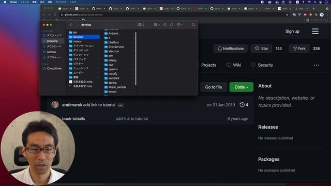Click the develop column scrollbar
This screenshot has width=331, height=186.
[136, 58]
